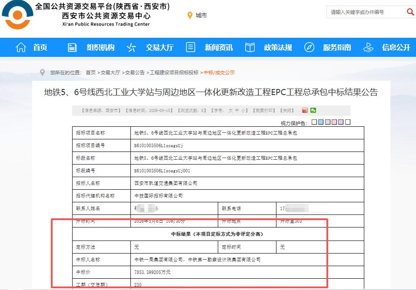Click project number E6101003506L1soagsUj
Viewport: 416px width, 290px height.
click(159, 145)
